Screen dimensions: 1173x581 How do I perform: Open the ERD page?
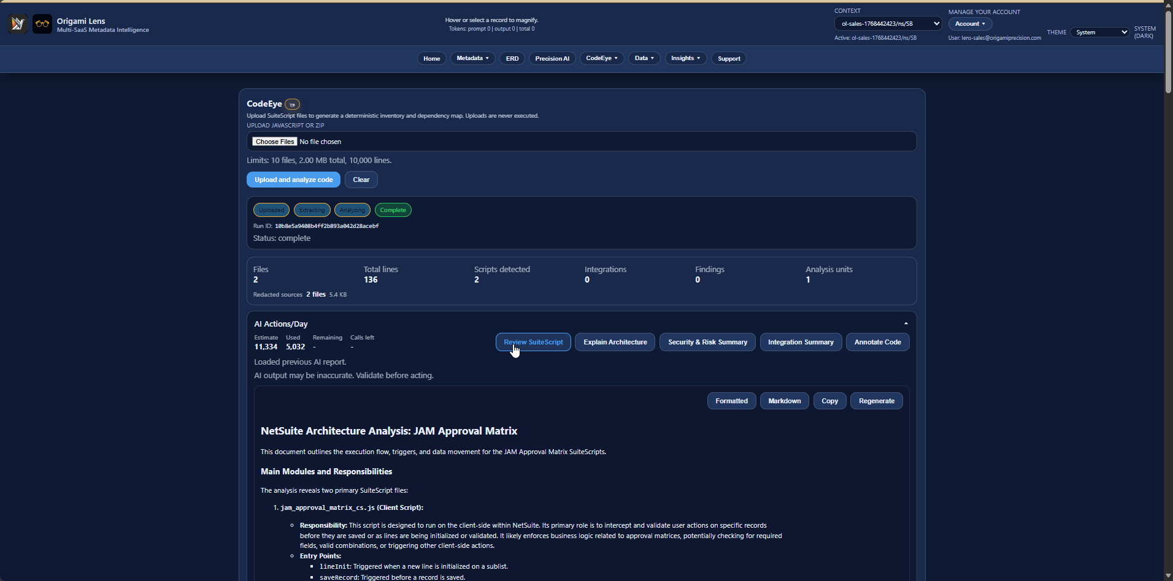[512, 58]
